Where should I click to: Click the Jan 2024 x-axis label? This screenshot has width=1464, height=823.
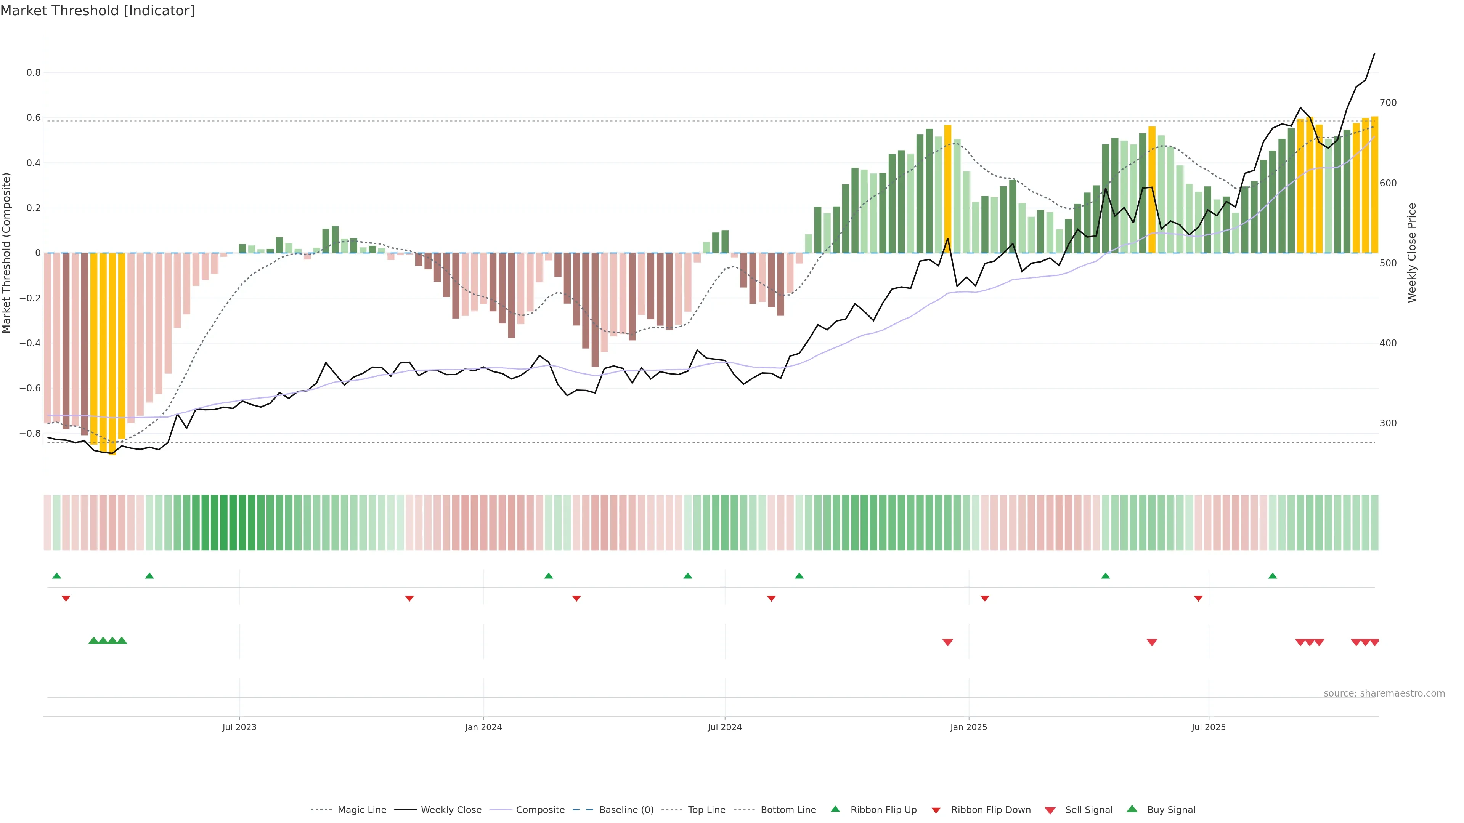point(483,727)
